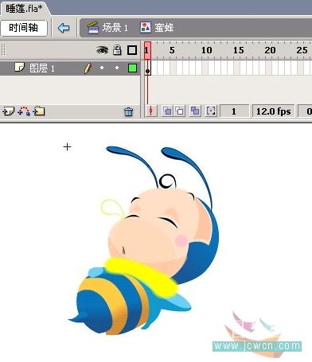Click the 场景 1 clapperboard icon
The width and height of the screenshot is (312, 362).
[x=93, y=28]
